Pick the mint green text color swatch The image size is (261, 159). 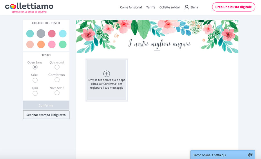click(63, 44)
